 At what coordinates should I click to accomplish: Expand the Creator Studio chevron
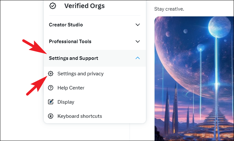138,25
